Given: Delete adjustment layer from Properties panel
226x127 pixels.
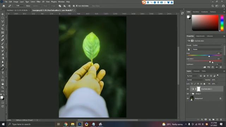Looking at the screenshot, I should pos(221,67).
